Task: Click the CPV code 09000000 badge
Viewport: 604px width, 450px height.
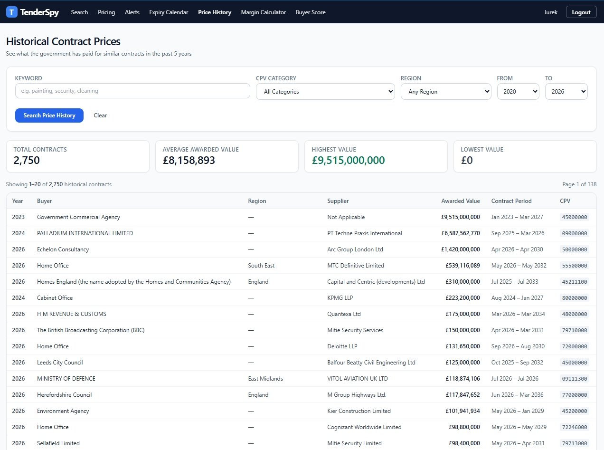Action: pyautogui.click(x=575, y=233)
